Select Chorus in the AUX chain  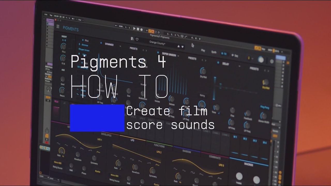click(x=83, y=95)
